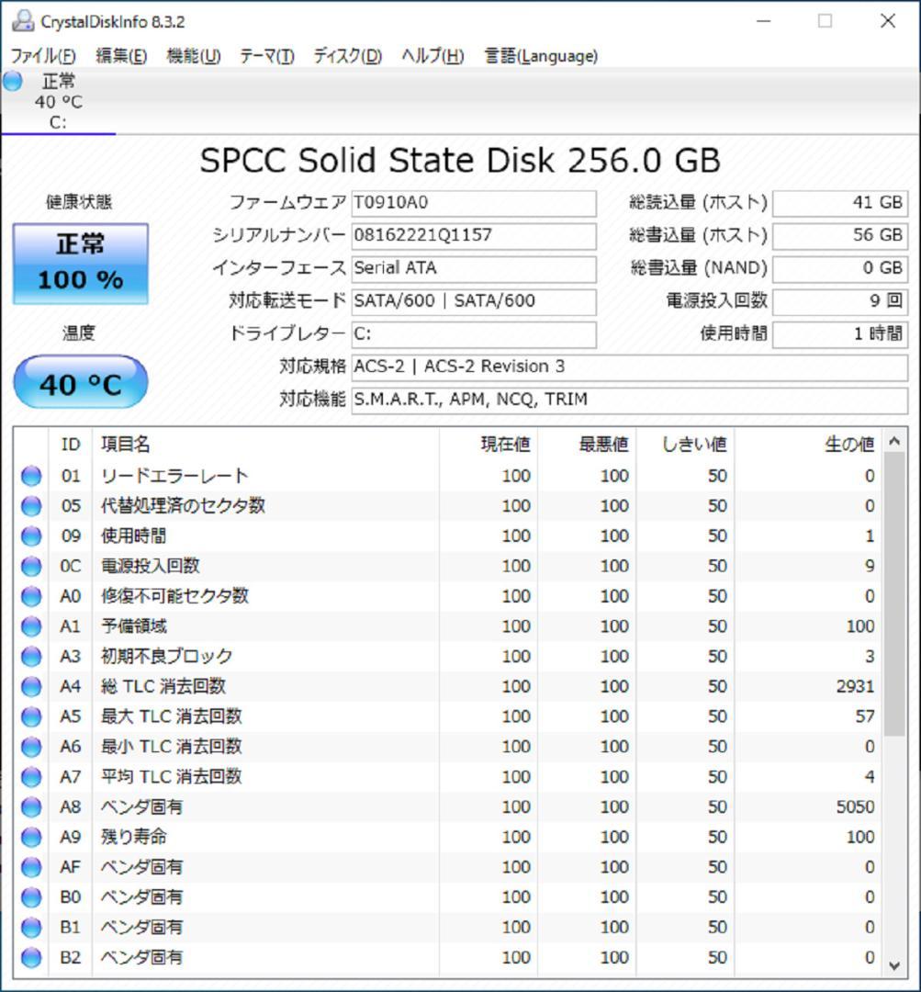Viewport: 921px width, 992px height.
Task: Click the scroll down arrow of SMART list
Action: (x=894, y=965)
